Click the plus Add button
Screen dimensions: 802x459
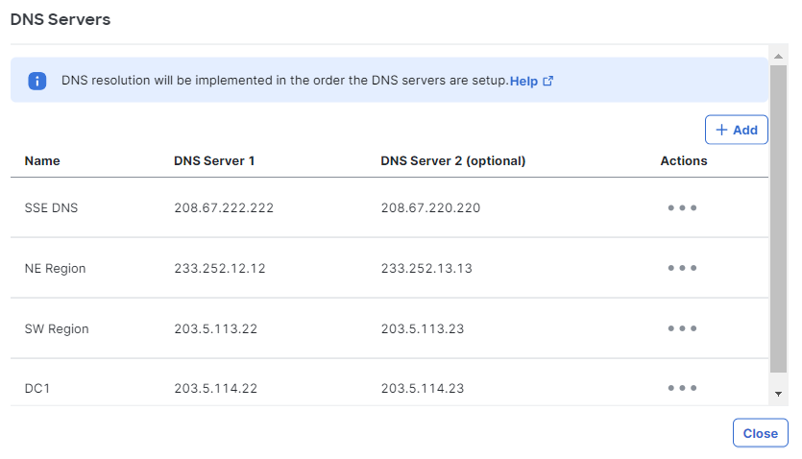tap(736, 130)
